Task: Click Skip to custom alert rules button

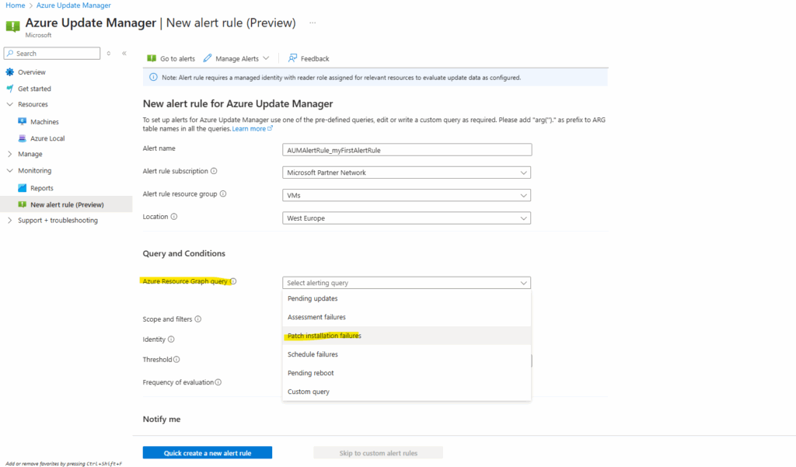Action: pyautogui.click(x=379, y=453)
